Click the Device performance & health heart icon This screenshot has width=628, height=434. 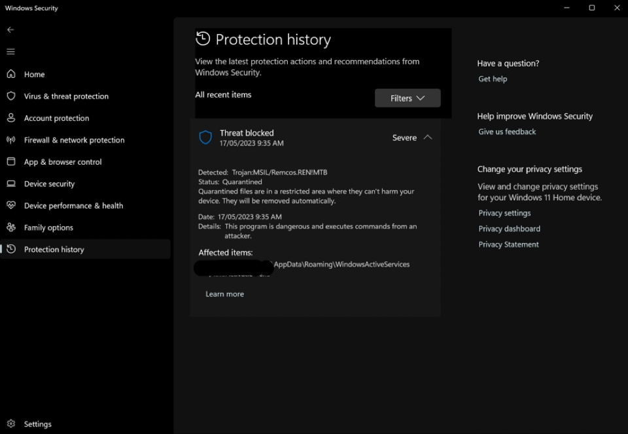coord(11,205)
